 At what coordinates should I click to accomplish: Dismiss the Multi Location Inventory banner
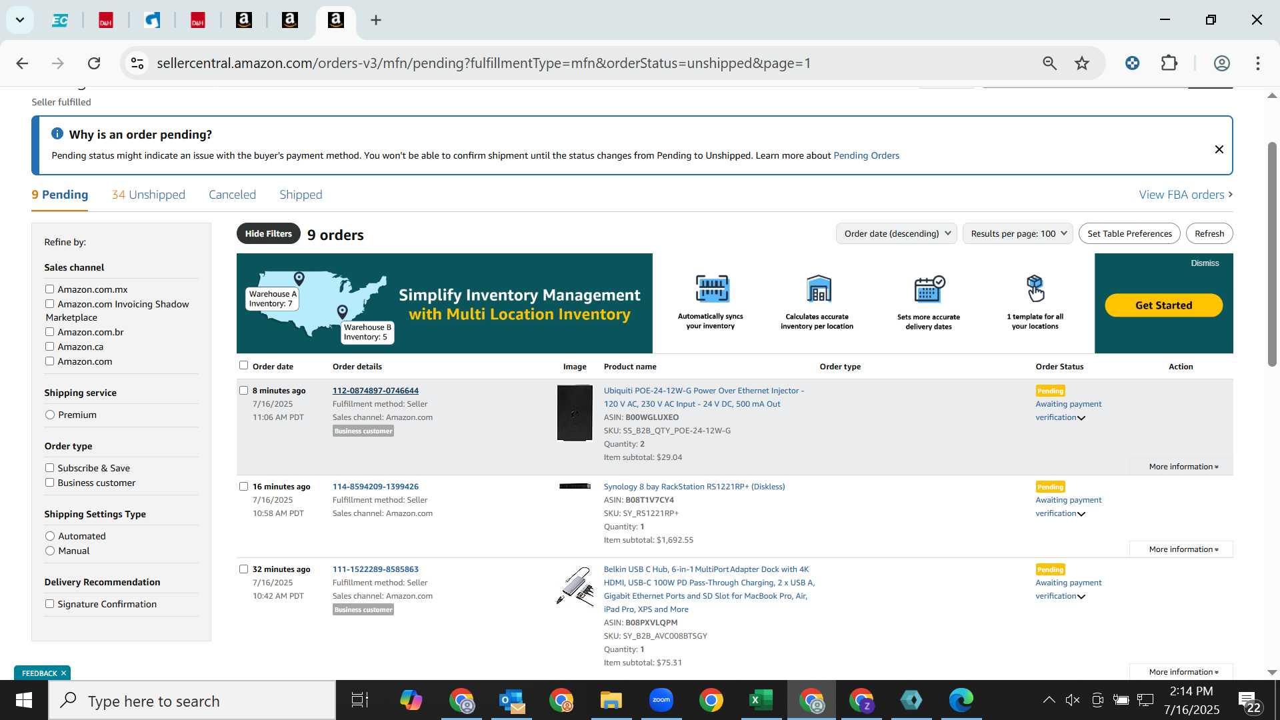[1205, 263]
